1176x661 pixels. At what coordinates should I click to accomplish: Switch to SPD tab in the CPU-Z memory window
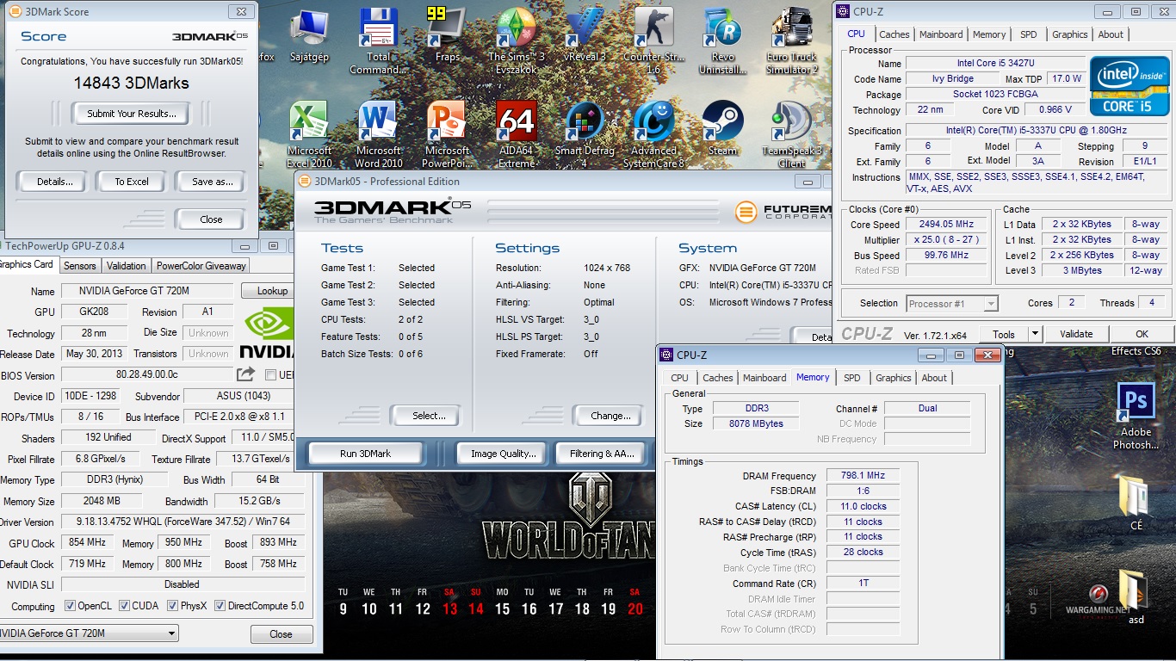pos(851,378)
